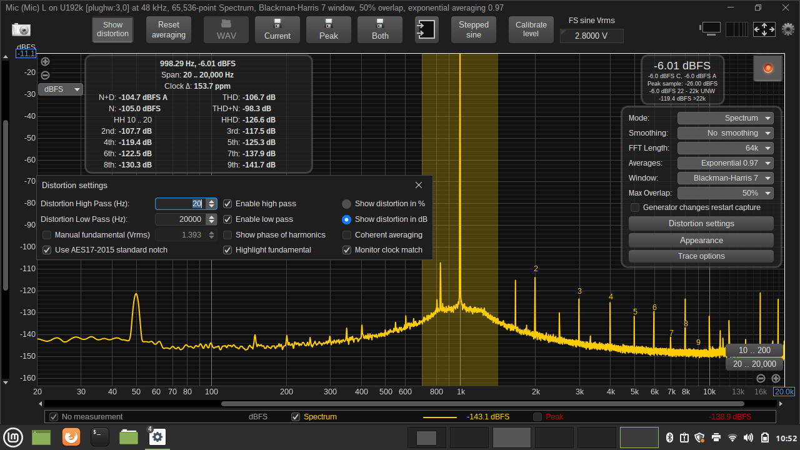800x450 pixels.
Task: Open the printer tray icon
Action: point(716,437)
